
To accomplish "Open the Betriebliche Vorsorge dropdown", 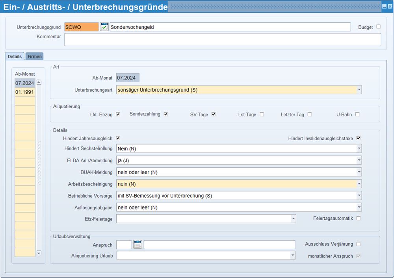I will (359, 195).
